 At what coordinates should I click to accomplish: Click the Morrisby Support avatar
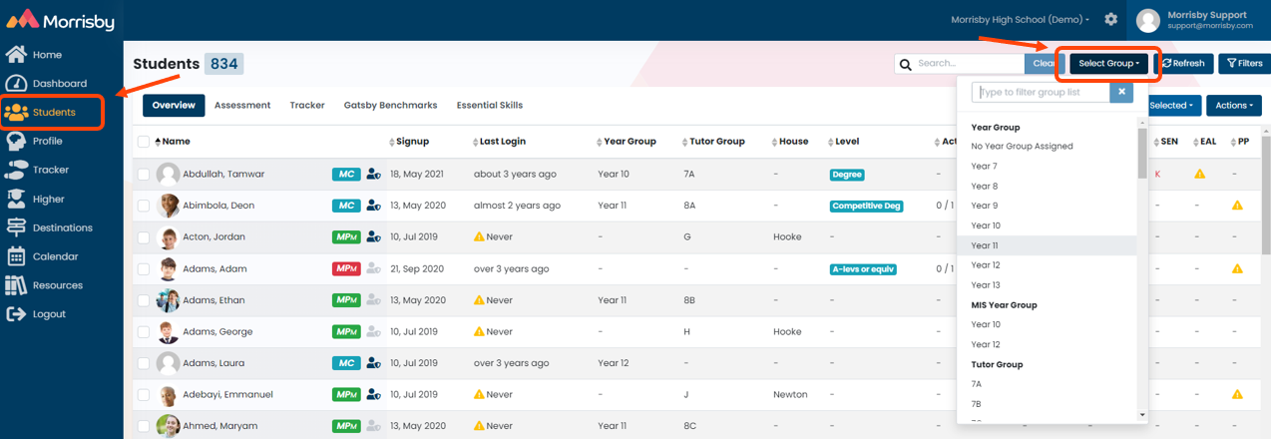[x=1148, y=20]
